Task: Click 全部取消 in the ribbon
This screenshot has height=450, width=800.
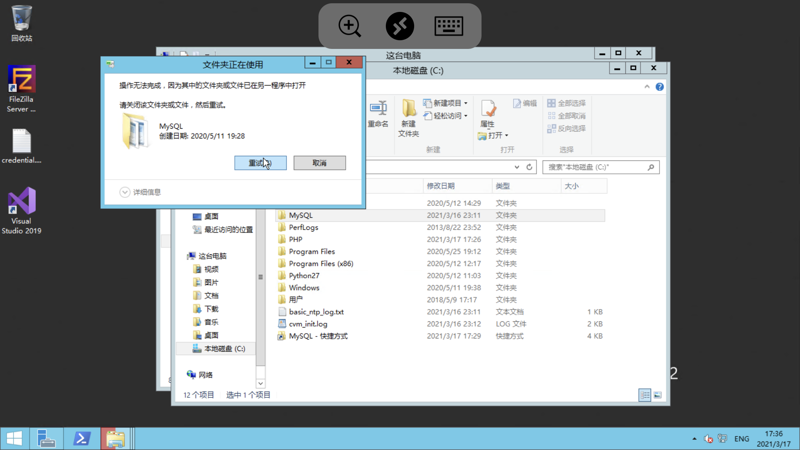Action: (x=567, y=116)
